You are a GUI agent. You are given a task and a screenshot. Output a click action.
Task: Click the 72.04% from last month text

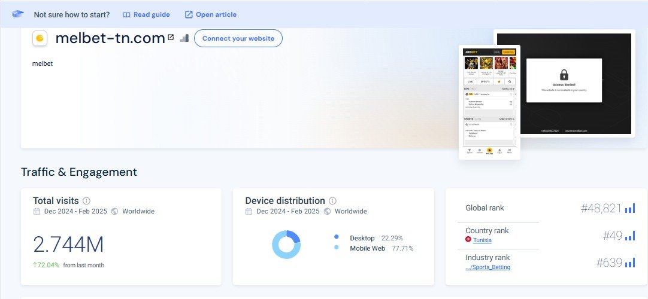point(69,265)
